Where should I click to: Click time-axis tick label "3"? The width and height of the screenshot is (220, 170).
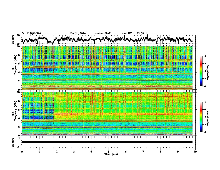[x=74, y=152]
